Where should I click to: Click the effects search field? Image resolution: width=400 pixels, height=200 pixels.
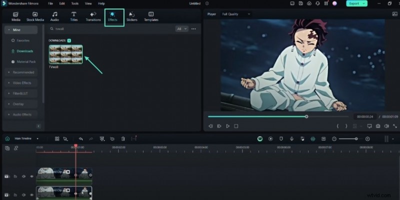[111, 29]
